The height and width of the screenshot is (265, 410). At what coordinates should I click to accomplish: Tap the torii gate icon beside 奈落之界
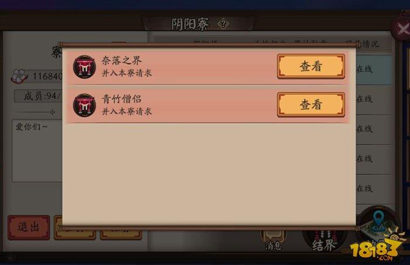(84, 67)
